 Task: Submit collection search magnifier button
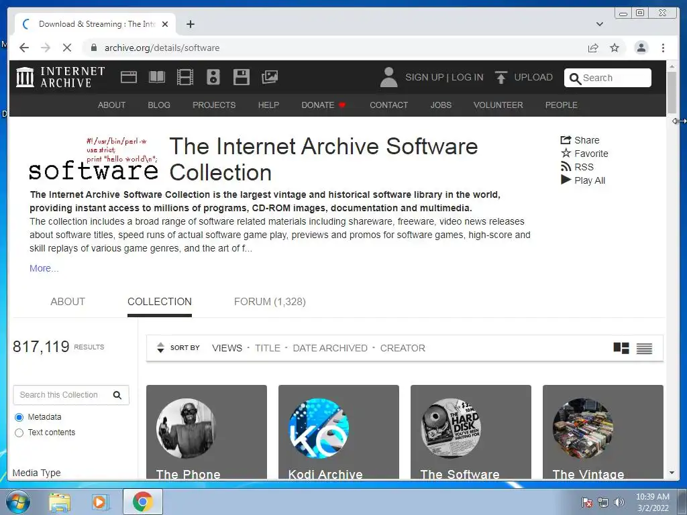(x=117, y=395)
